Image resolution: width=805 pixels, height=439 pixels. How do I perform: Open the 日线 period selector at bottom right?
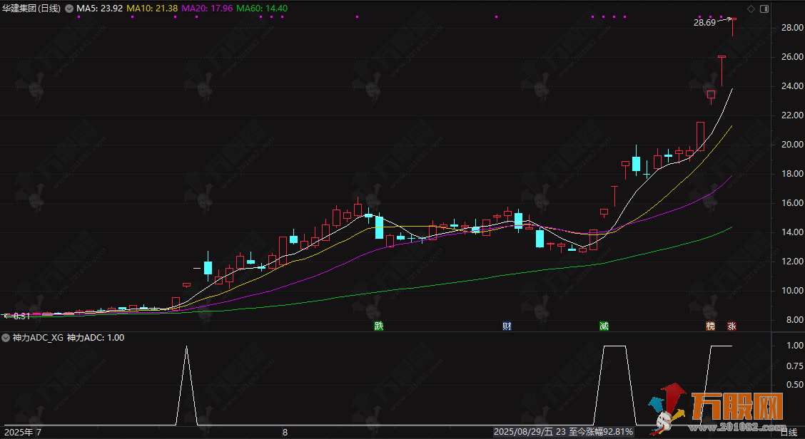coord(789,433)
